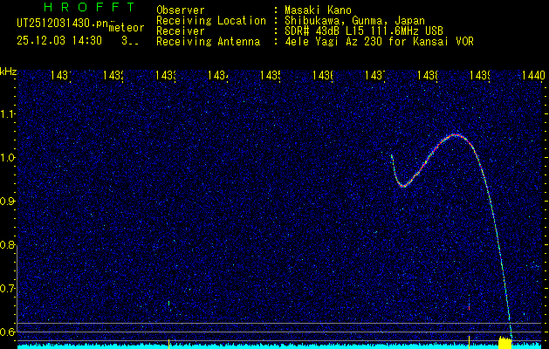Click the Receiving Antenna label
This screenshot has width=549, height=349.
pos(208,41)
